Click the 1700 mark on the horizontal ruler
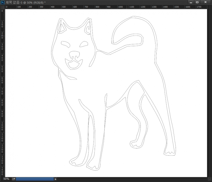The height and width of the screenshot is (182, 212). (199, 7)
